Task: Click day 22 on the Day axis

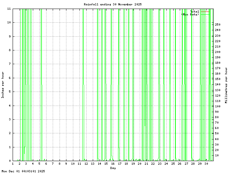Action: pos(153,164)
